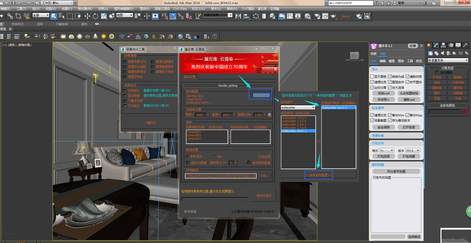This screenshot has width=471, height=243.
Task: Select the Lights category icon
Action: point(442,53)
